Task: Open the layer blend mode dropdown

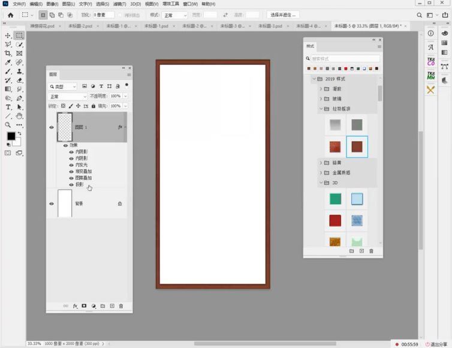Action: coord(68,97)
